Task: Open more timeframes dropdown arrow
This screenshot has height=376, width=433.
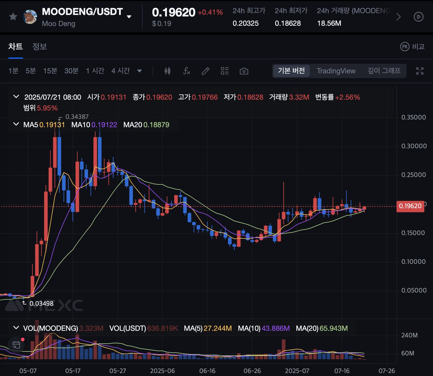Action: point(139,71)
